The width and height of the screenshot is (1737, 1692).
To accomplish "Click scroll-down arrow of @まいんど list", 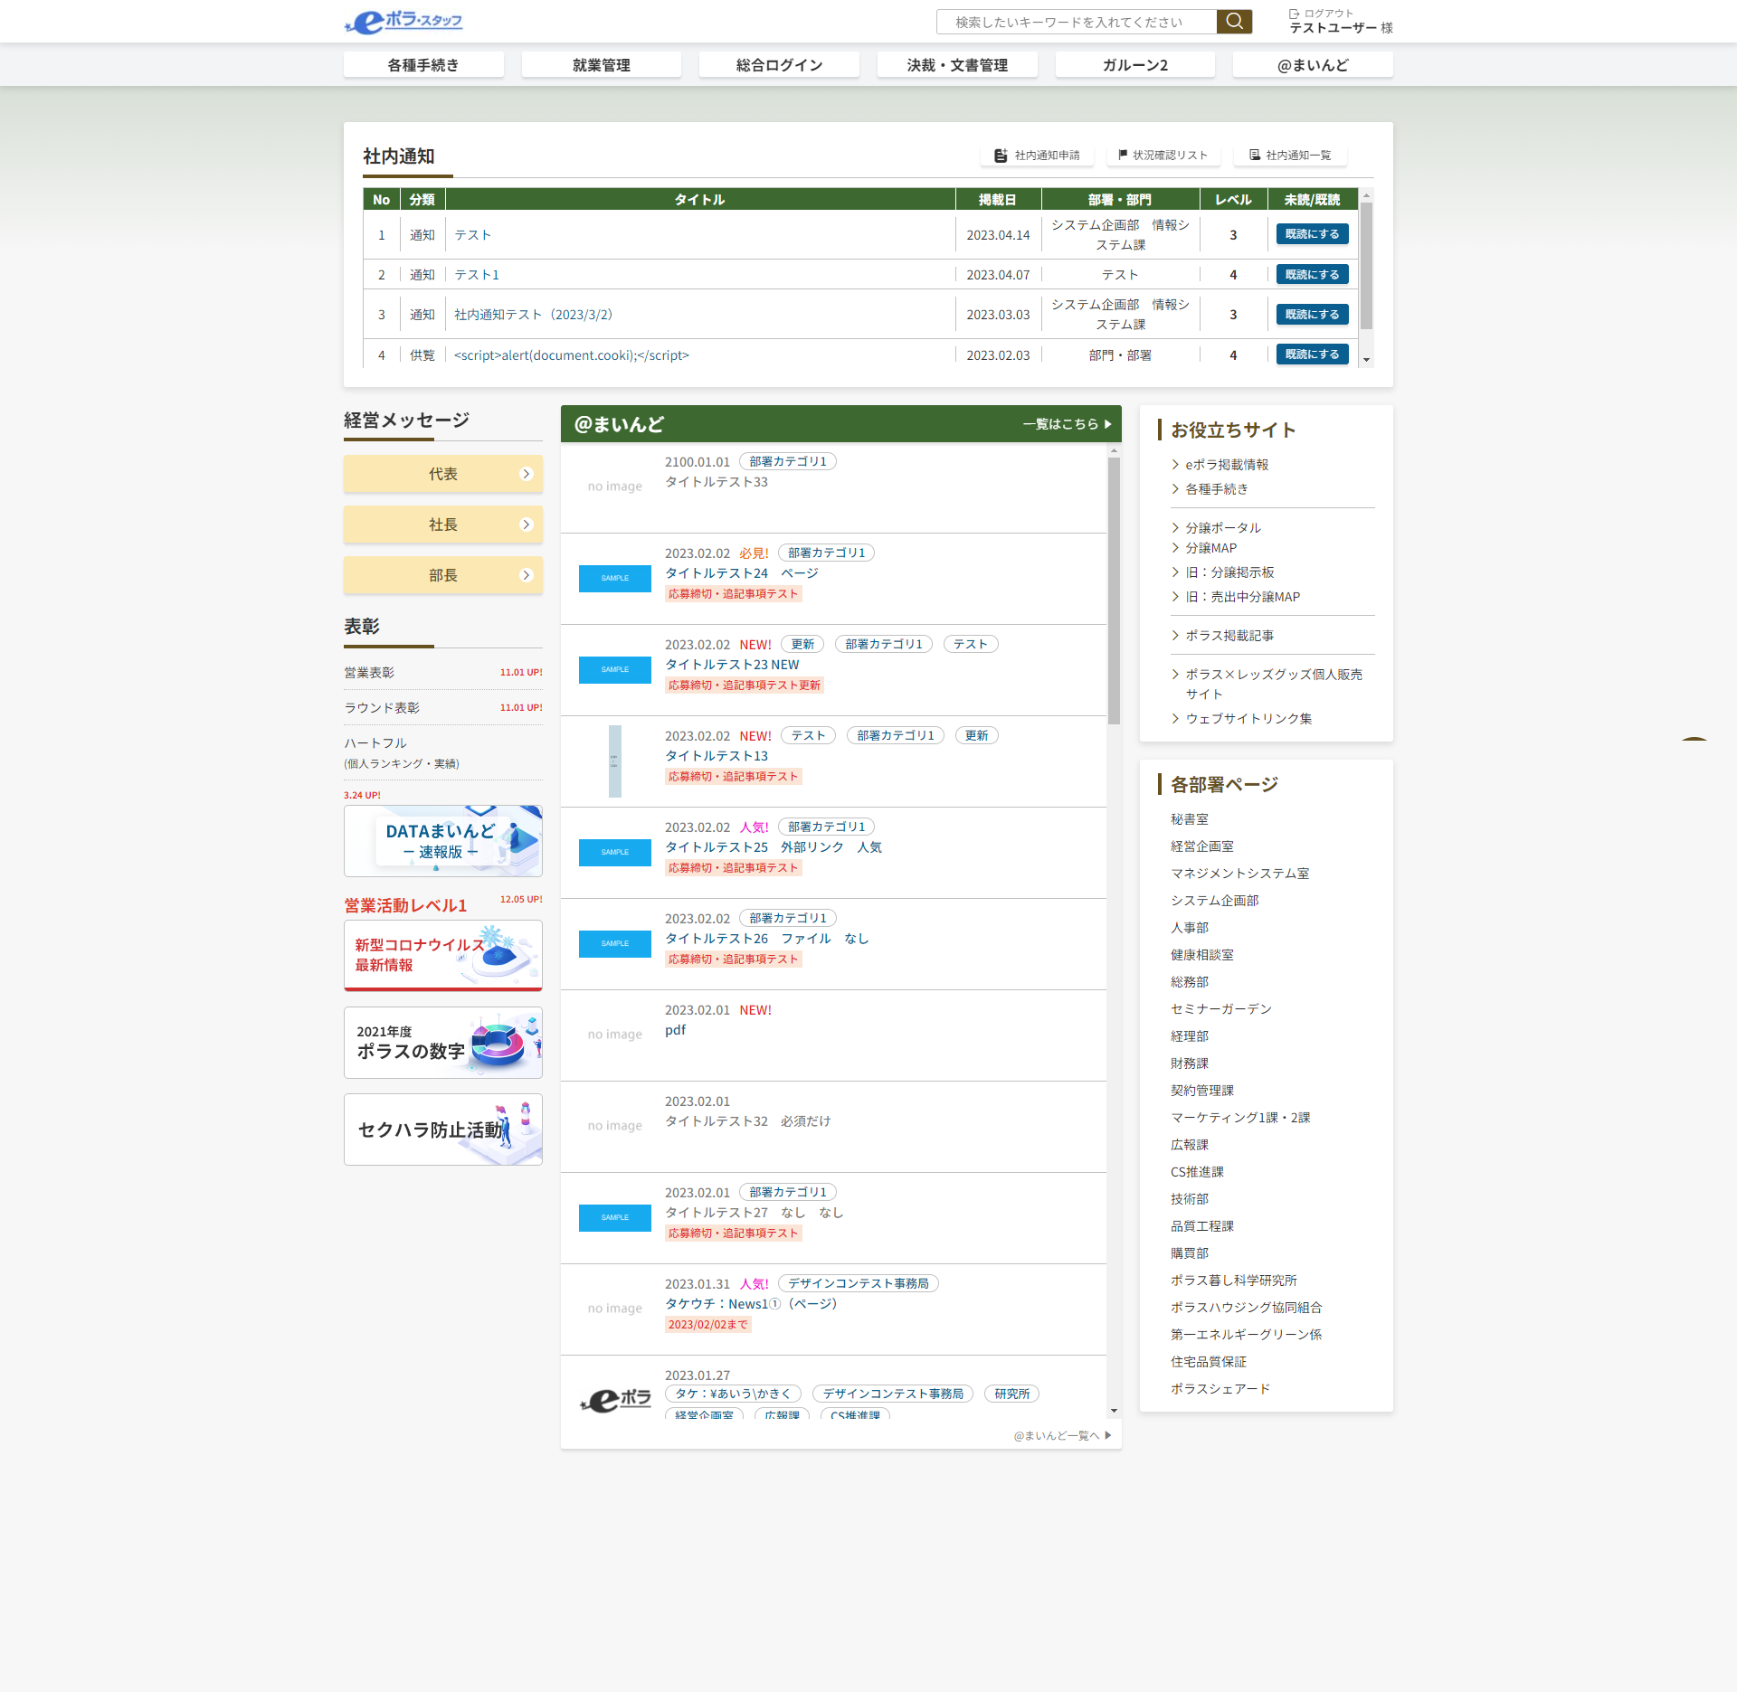I will point(1114,1411).
